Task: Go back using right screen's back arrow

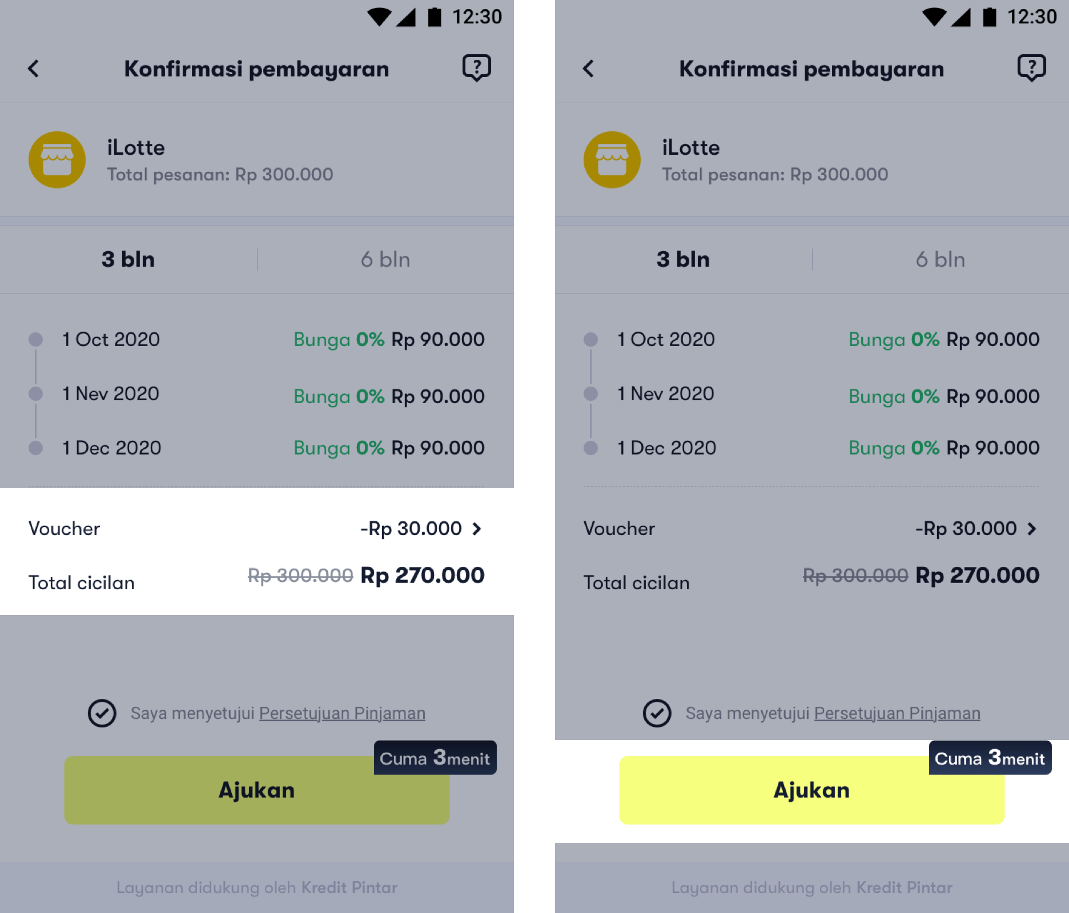Action: pos(589,69)
